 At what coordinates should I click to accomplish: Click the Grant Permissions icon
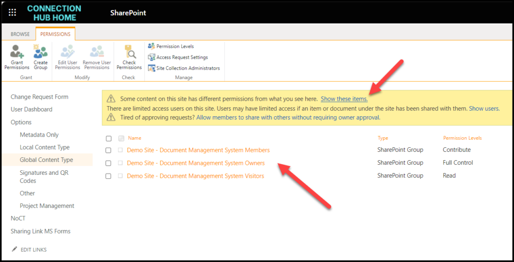[17, 52]
